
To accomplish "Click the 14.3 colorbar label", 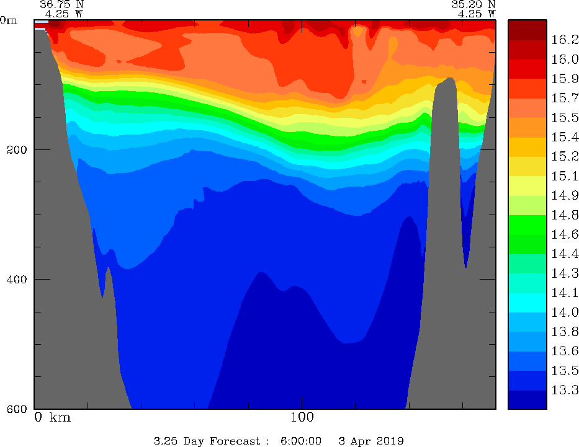I will [565, 273].
